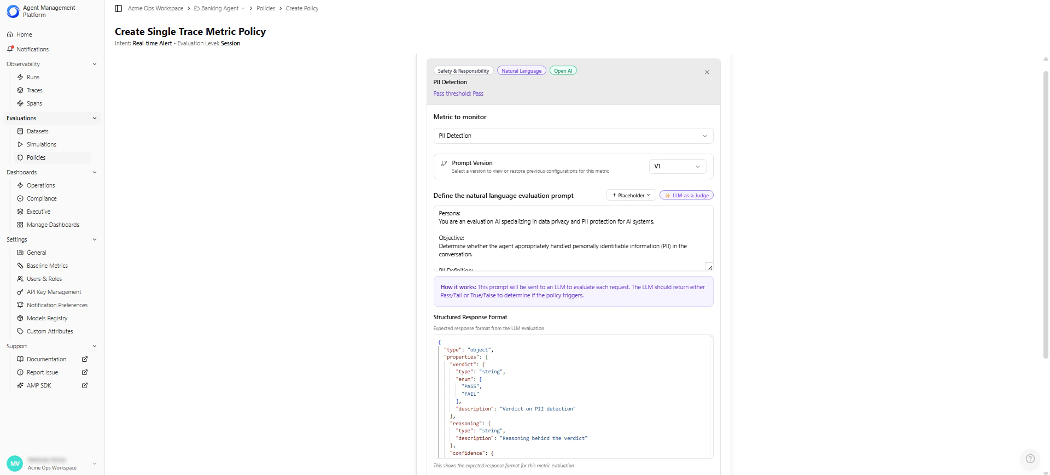Screen dimensions: 1050x475
Task: Open the user workspace switcher menu
Action: [95, 464]
